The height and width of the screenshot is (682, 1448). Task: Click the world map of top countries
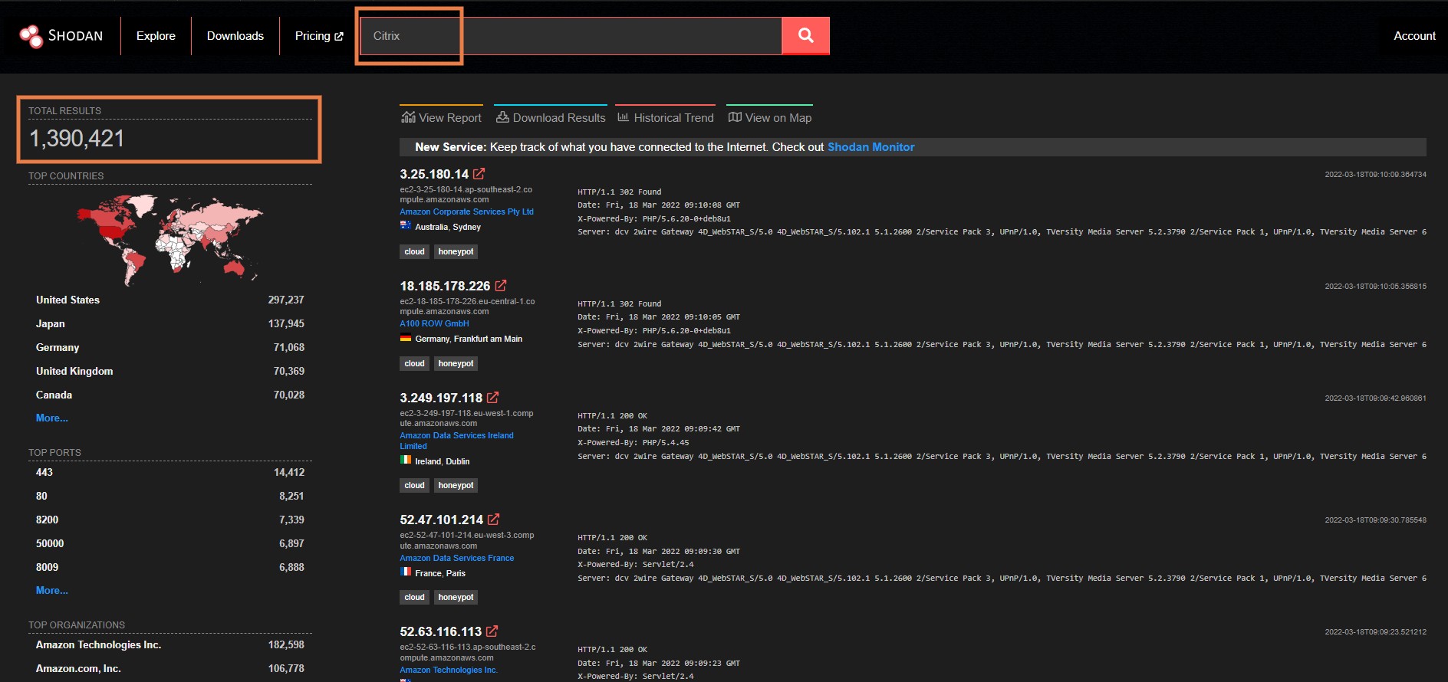click(169, 238)
